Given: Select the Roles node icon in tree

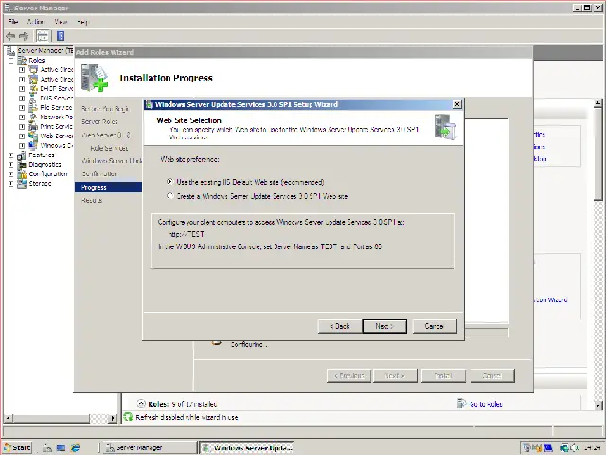Looking at the screenshot, I should (x=22, y=61).
